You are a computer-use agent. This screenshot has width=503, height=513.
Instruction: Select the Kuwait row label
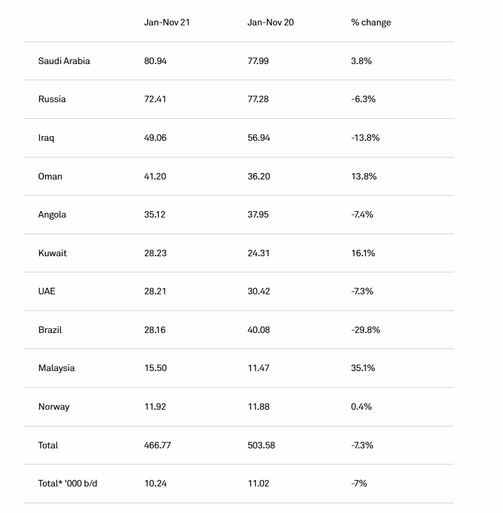point(52,253)
